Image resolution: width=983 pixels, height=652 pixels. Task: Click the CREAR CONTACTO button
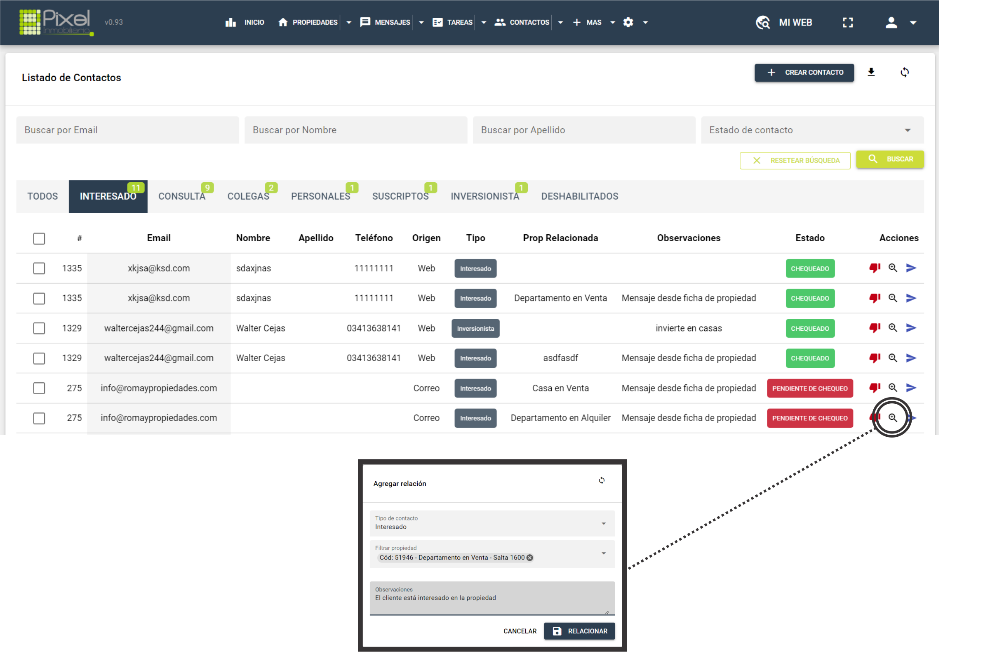click(804, 72)
